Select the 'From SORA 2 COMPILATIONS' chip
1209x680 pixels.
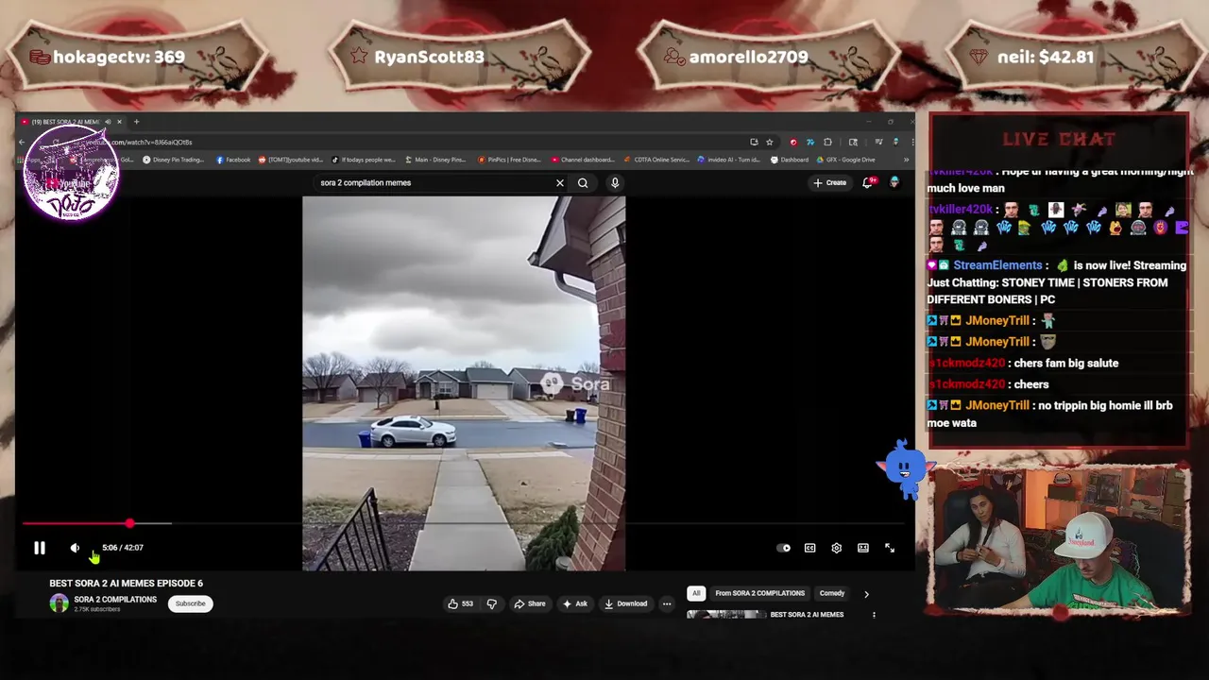click(x=759, y=593)
